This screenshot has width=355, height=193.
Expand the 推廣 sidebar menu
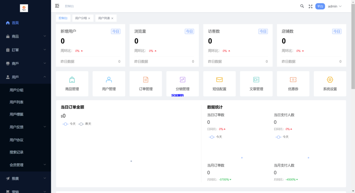(x=45, y=178)
